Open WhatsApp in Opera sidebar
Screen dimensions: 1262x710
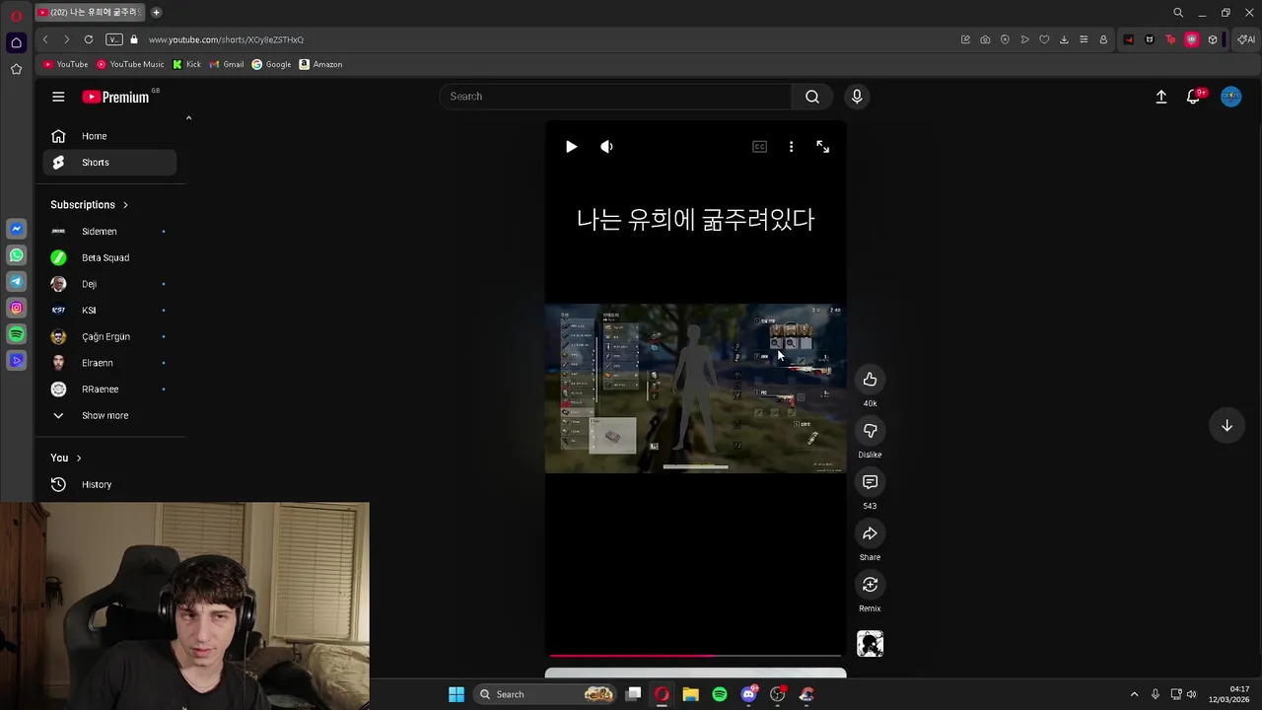pos(16,255)
